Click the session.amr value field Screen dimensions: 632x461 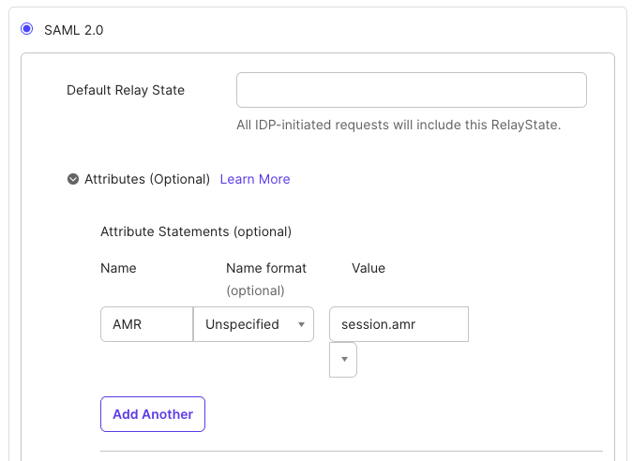coord(399,324)
